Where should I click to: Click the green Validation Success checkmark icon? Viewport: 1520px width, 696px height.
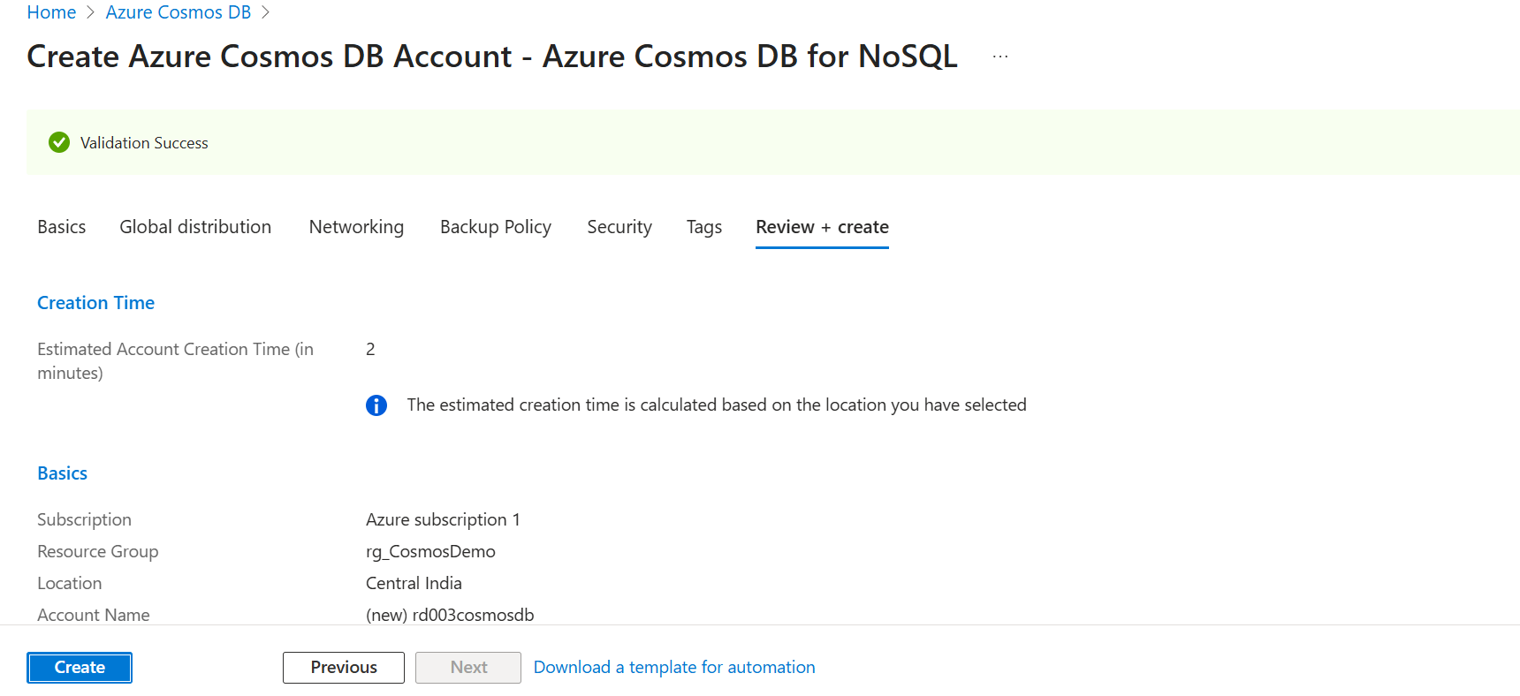pos(59,142)
